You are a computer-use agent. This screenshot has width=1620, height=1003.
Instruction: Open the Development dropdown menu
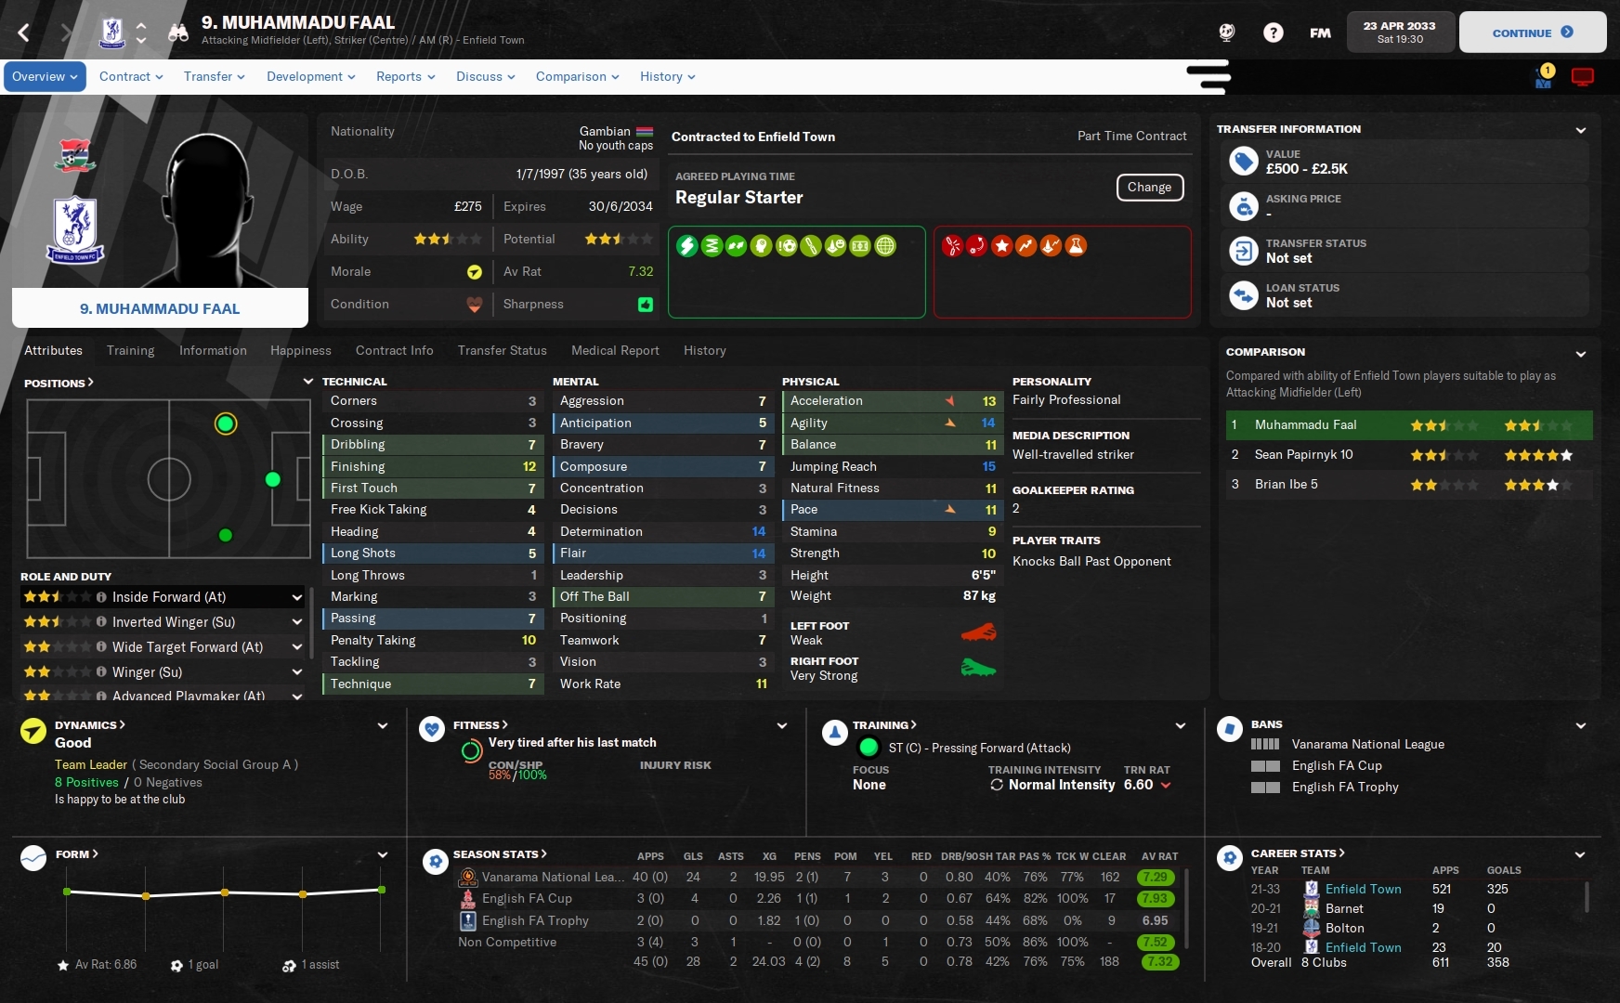pyautogui.click(x=311, y=77)
